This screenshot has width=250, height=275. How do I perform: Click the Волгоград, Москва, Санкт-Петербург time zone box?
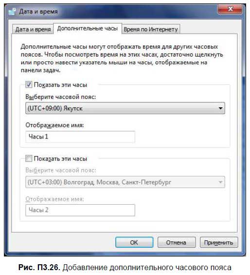125,182
